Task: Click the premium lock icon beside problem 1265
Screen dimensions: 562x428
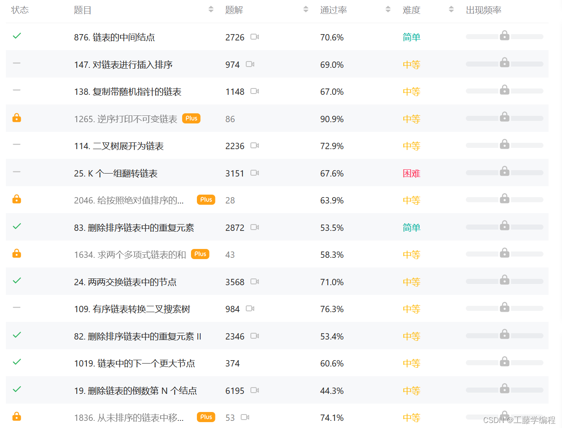Action: click(17, 118)
